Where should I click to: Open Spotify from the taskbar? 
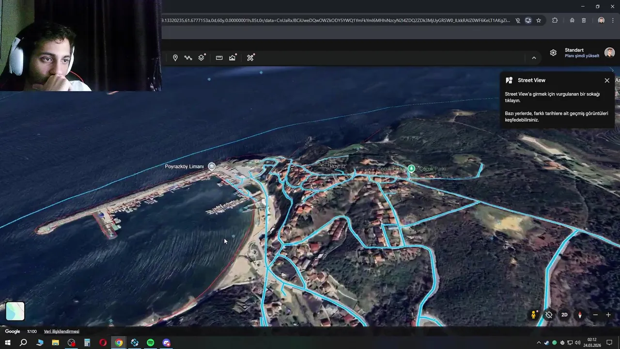(150, 343)
